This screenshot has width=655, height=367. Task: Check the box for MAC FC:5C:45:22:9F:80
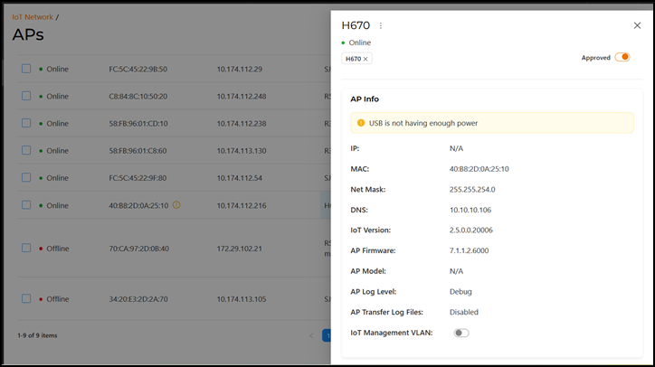coord(26,177)
